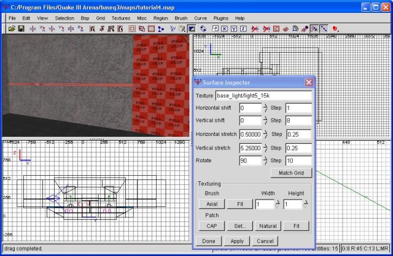Toggle the Y axis scale lock
Screen dimensions: 393x256
pyautogui.click(x=234, y=29)
